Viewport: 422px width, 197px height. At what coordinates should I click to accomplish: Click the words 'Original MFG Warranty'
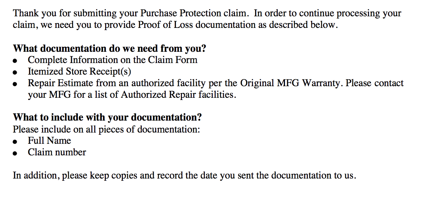(290, 83)
